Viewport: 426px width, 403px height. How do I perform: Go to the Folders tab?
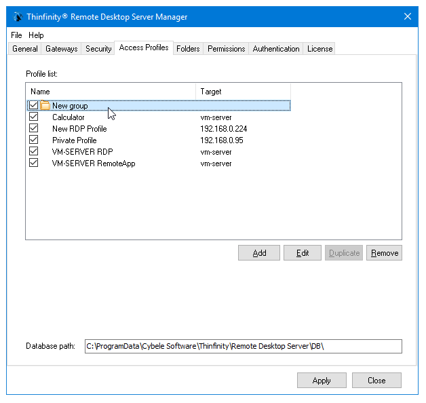tap(188, 49)
